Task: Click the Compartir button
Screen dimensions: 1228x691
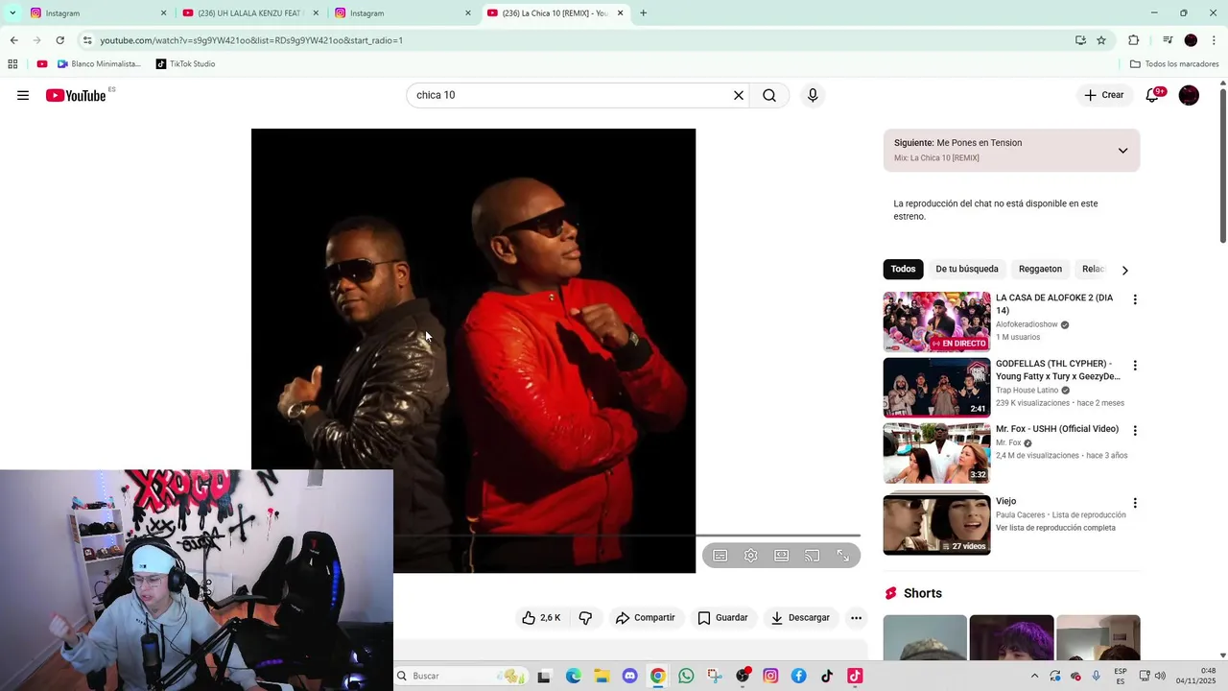Action: (645, 618)
